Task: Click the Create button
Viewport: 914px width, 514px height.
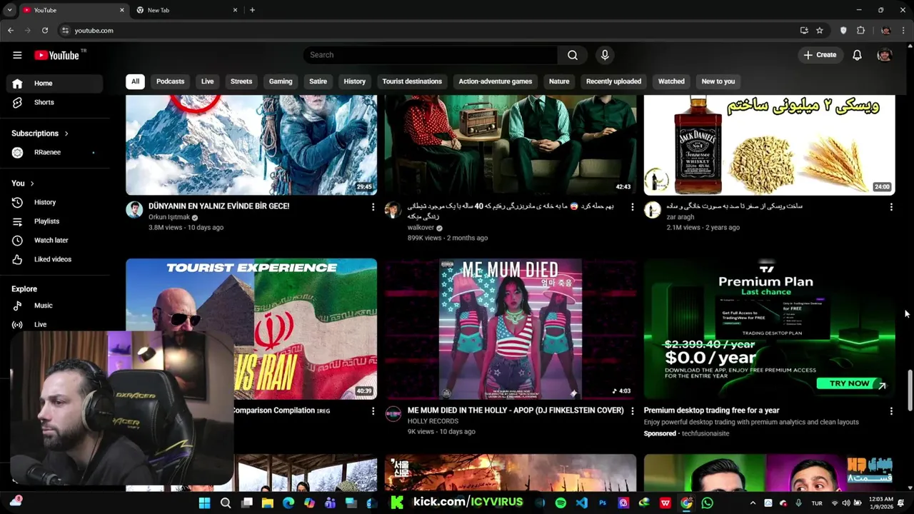Action: coord(820,55)
